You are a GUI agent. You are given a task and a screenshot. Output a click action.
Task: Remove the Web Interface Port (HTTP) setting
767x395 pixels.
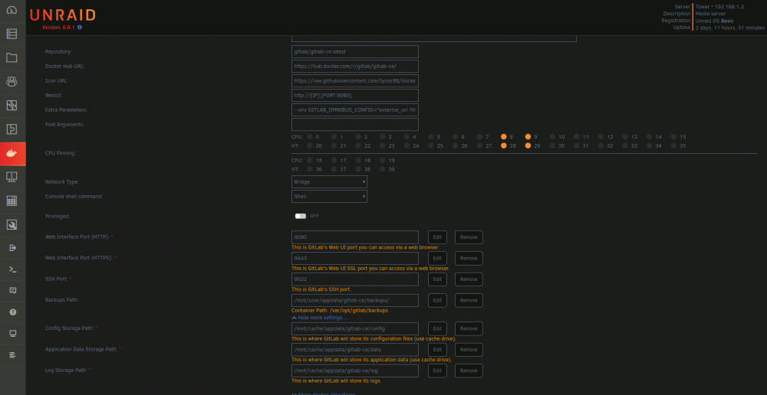[x=469, y=237]
